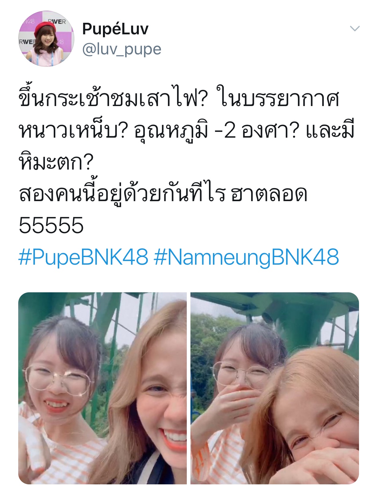The image size is (376, 488).
Task: View the left attached photo
Action: (102, 388)
